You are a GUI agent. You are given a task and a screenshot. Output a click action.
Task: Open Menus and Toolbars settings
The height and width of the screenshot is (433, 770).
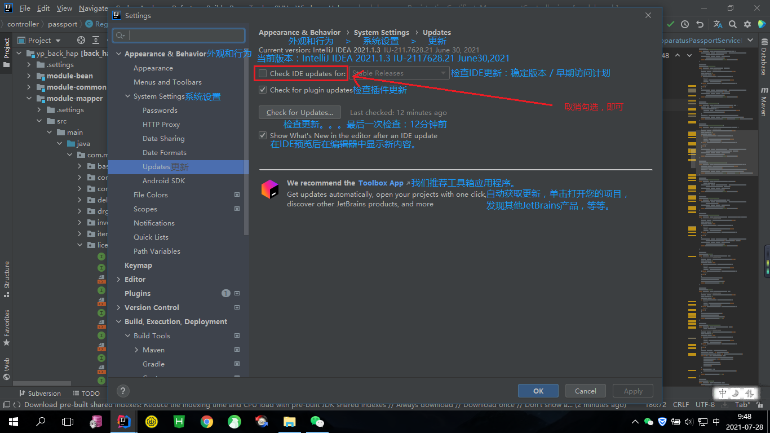[x=167, y=82]
